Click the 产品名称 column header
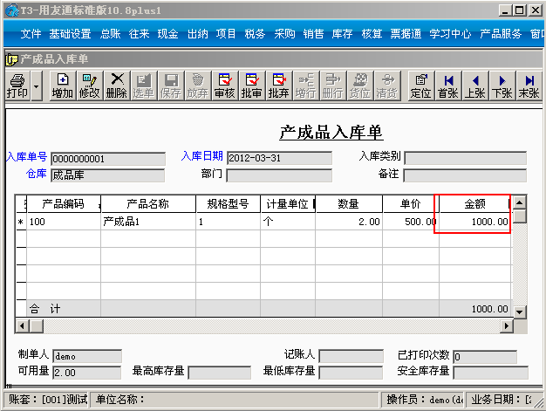This screenshot has height=411, width=546. click(x=148, y=204)
